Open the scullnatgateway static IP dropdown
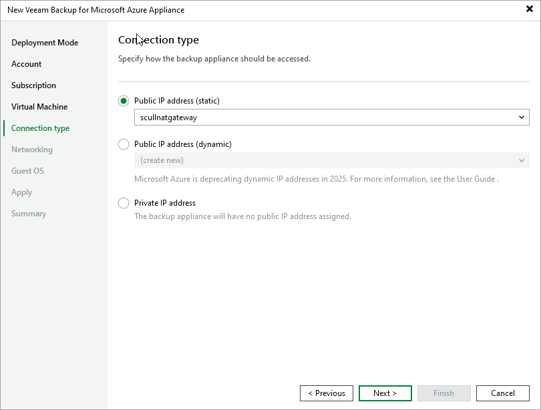Image resolution: width=541 pixels, height=410 pixels. coord(331,118)
